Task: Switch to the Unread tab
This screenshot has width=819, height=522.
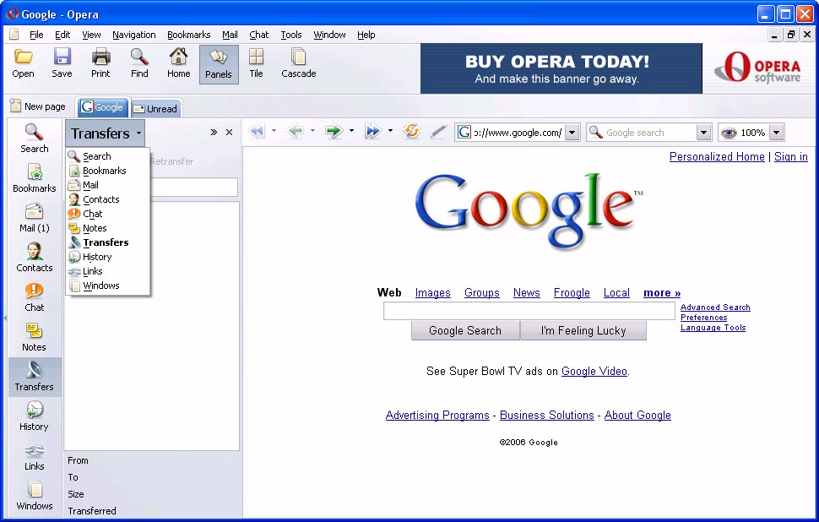Action: [155, 109]
